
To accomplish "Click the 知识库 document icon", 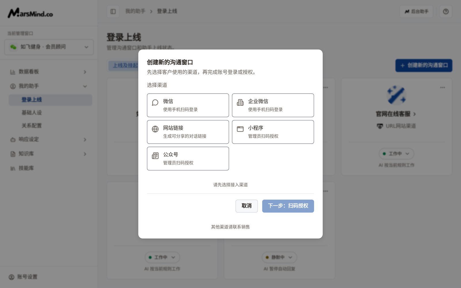I will 13,154.
